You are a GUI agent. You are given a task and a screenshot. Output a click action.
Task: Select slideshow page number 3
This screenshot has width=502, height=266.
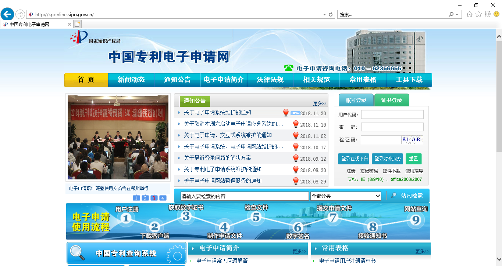tap(154, 198)
